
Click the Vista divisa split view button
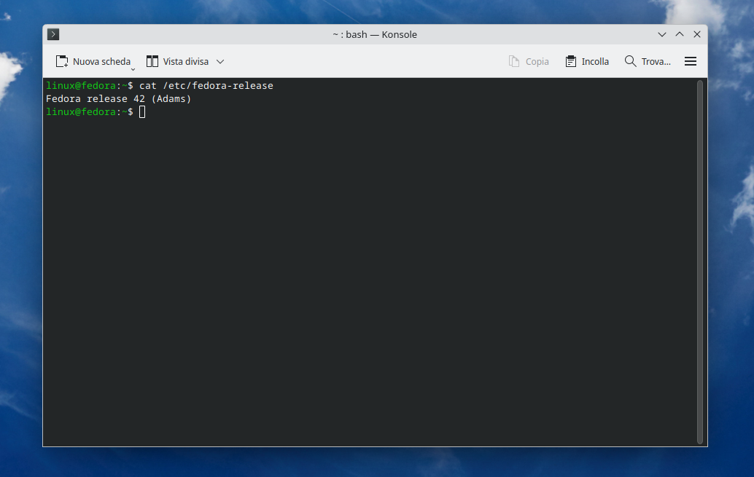pos(177,61)
